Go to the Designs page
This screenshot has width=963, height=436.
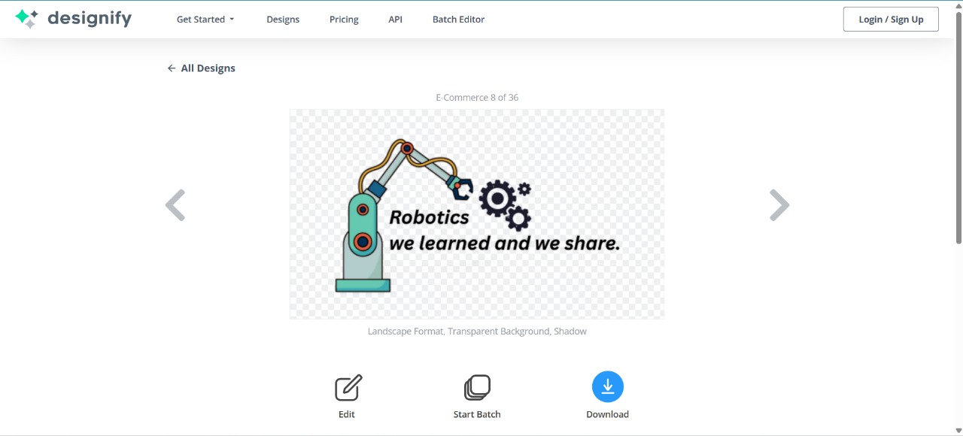pyautogui.click(x=283, y=20)
